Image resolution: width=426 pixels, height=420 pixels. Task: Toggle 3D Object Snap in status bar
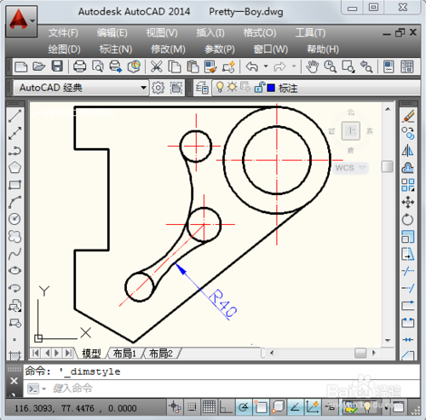pyautogui.click(x=278, y=408)
